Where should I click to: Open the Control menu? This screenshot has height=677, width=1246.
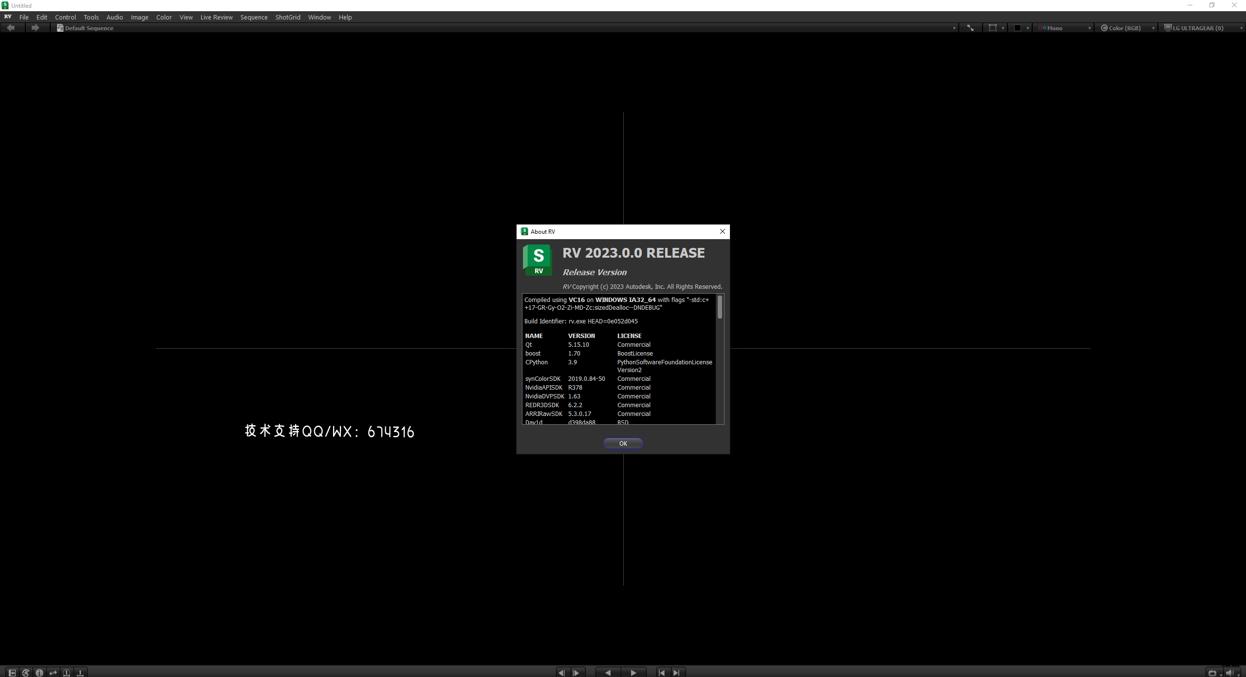coord(66,17)
